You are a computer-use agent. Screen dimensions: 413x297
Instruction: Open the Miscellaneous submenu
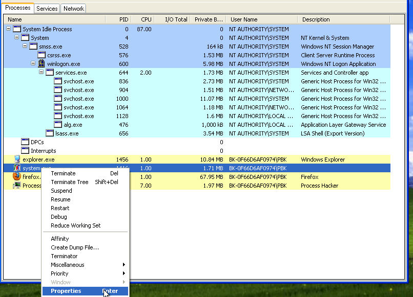[x=85, y=265]
